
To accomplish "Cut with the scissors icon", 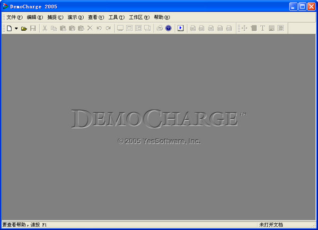I will (45, 28).
